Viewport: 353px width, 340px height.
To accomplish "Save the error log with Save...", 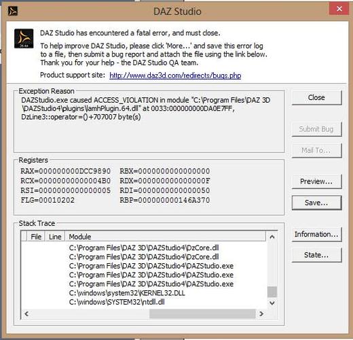I will [x=316, y=203].
